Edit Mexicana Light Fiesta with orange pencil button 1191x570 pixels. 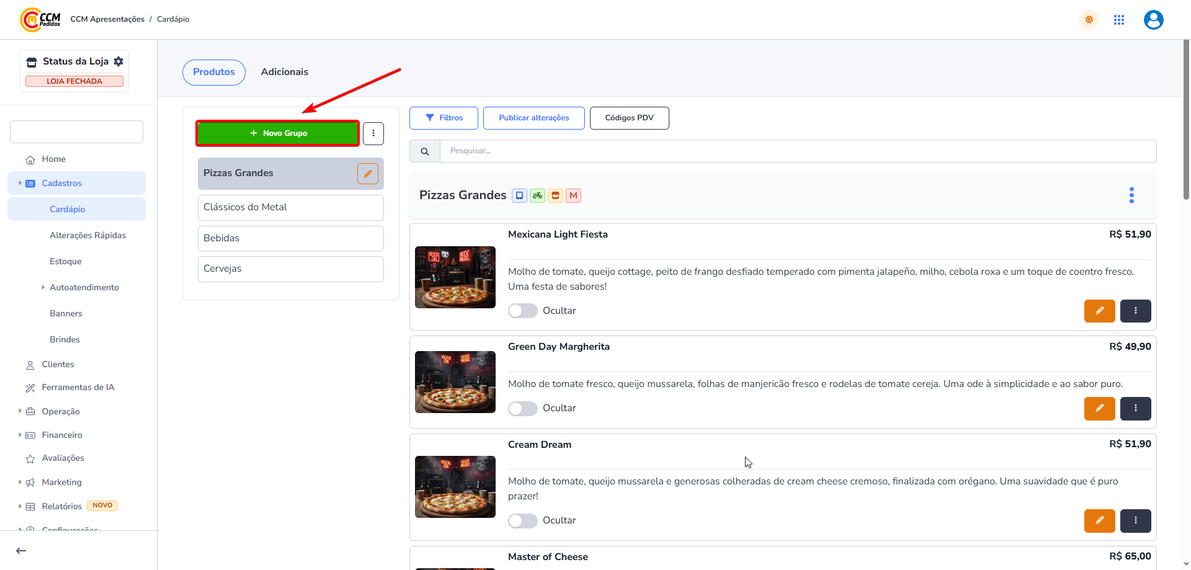click(x=1099, y=311)
